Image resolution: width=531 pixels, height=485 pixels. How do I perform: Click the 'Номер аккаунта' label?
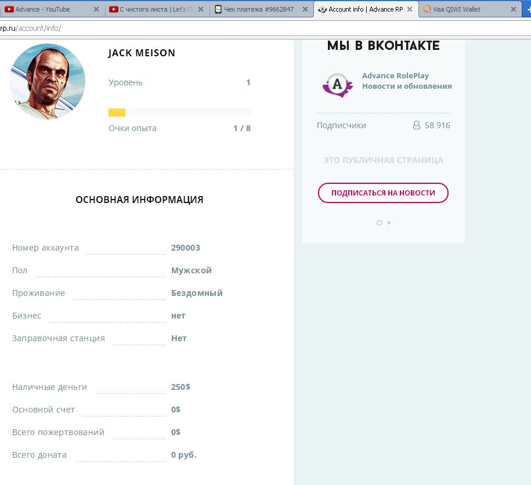click(45, 248)
